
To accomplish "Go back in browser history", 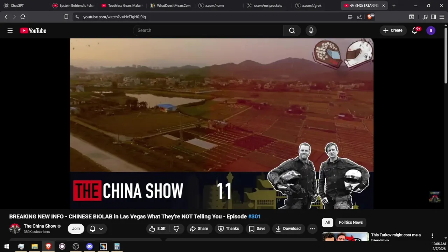I will 6,17.
